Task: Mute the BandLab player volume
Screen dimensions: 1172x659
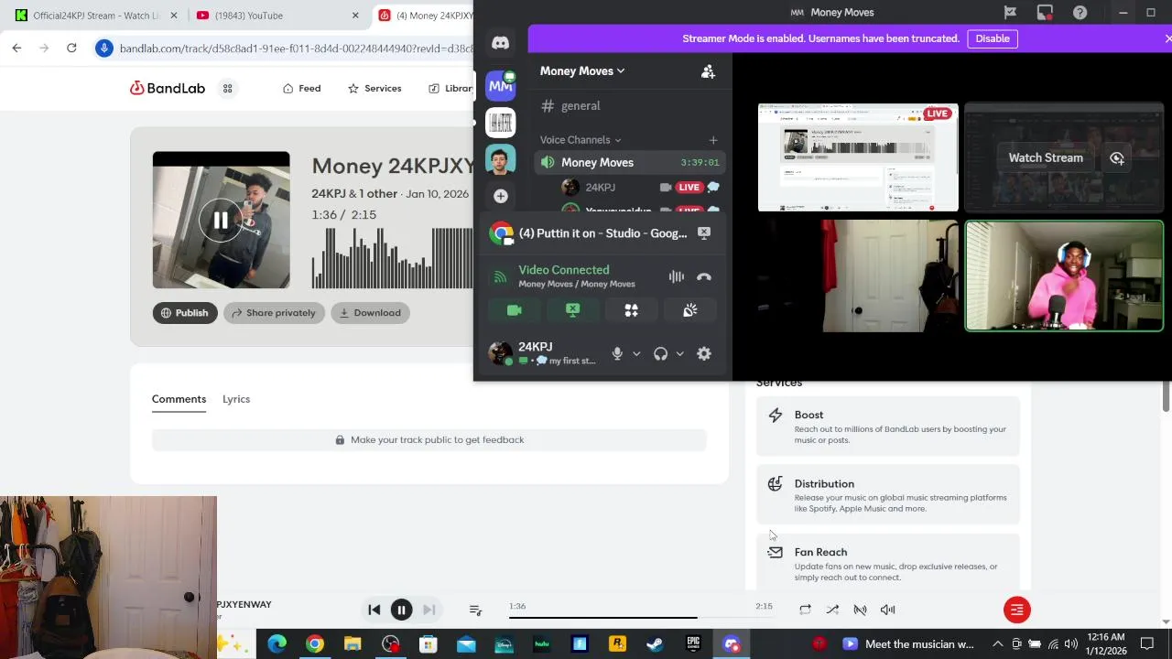Action: pos(887,610)
